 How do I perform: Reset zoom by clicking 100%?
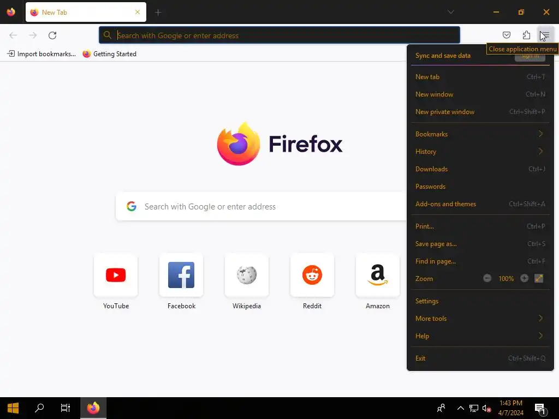point(506,279)
